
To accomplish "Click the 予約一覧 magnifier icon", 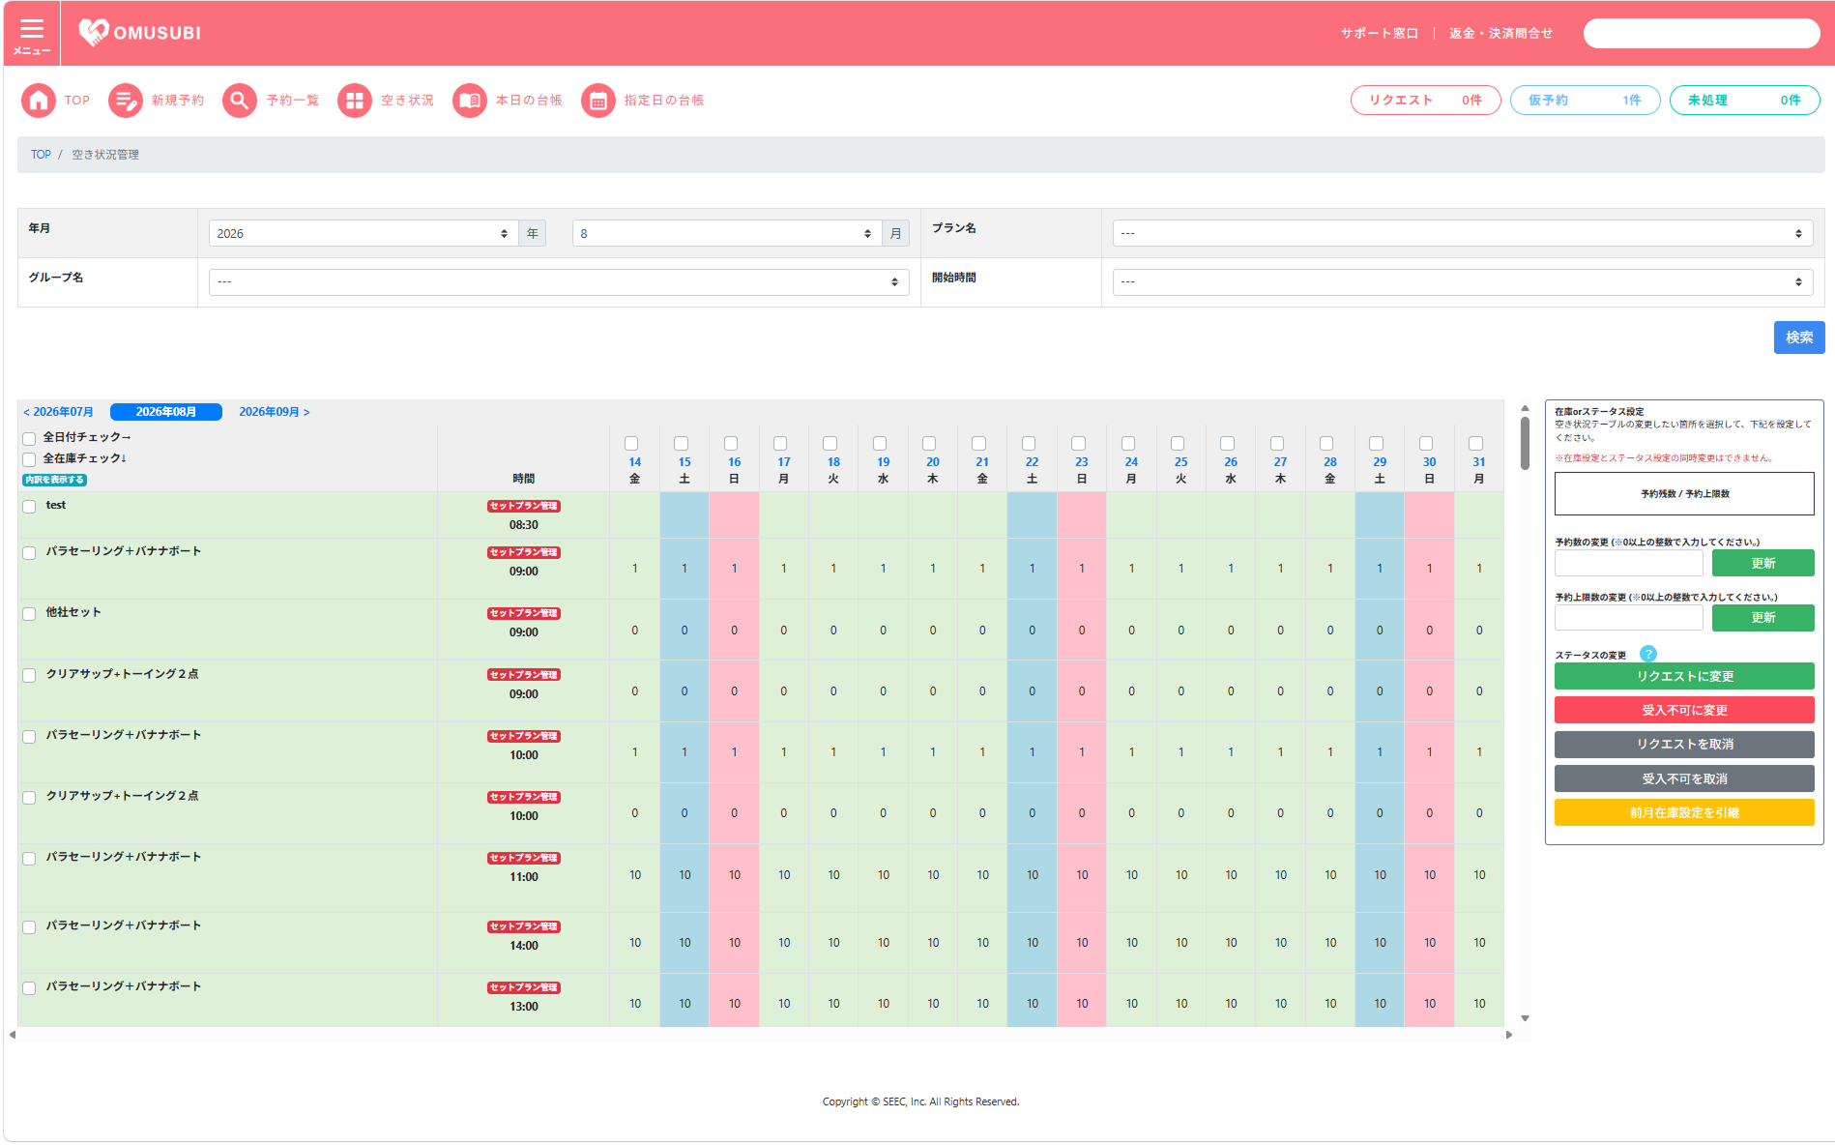I will pyautogui.click(x=240, y=101).
